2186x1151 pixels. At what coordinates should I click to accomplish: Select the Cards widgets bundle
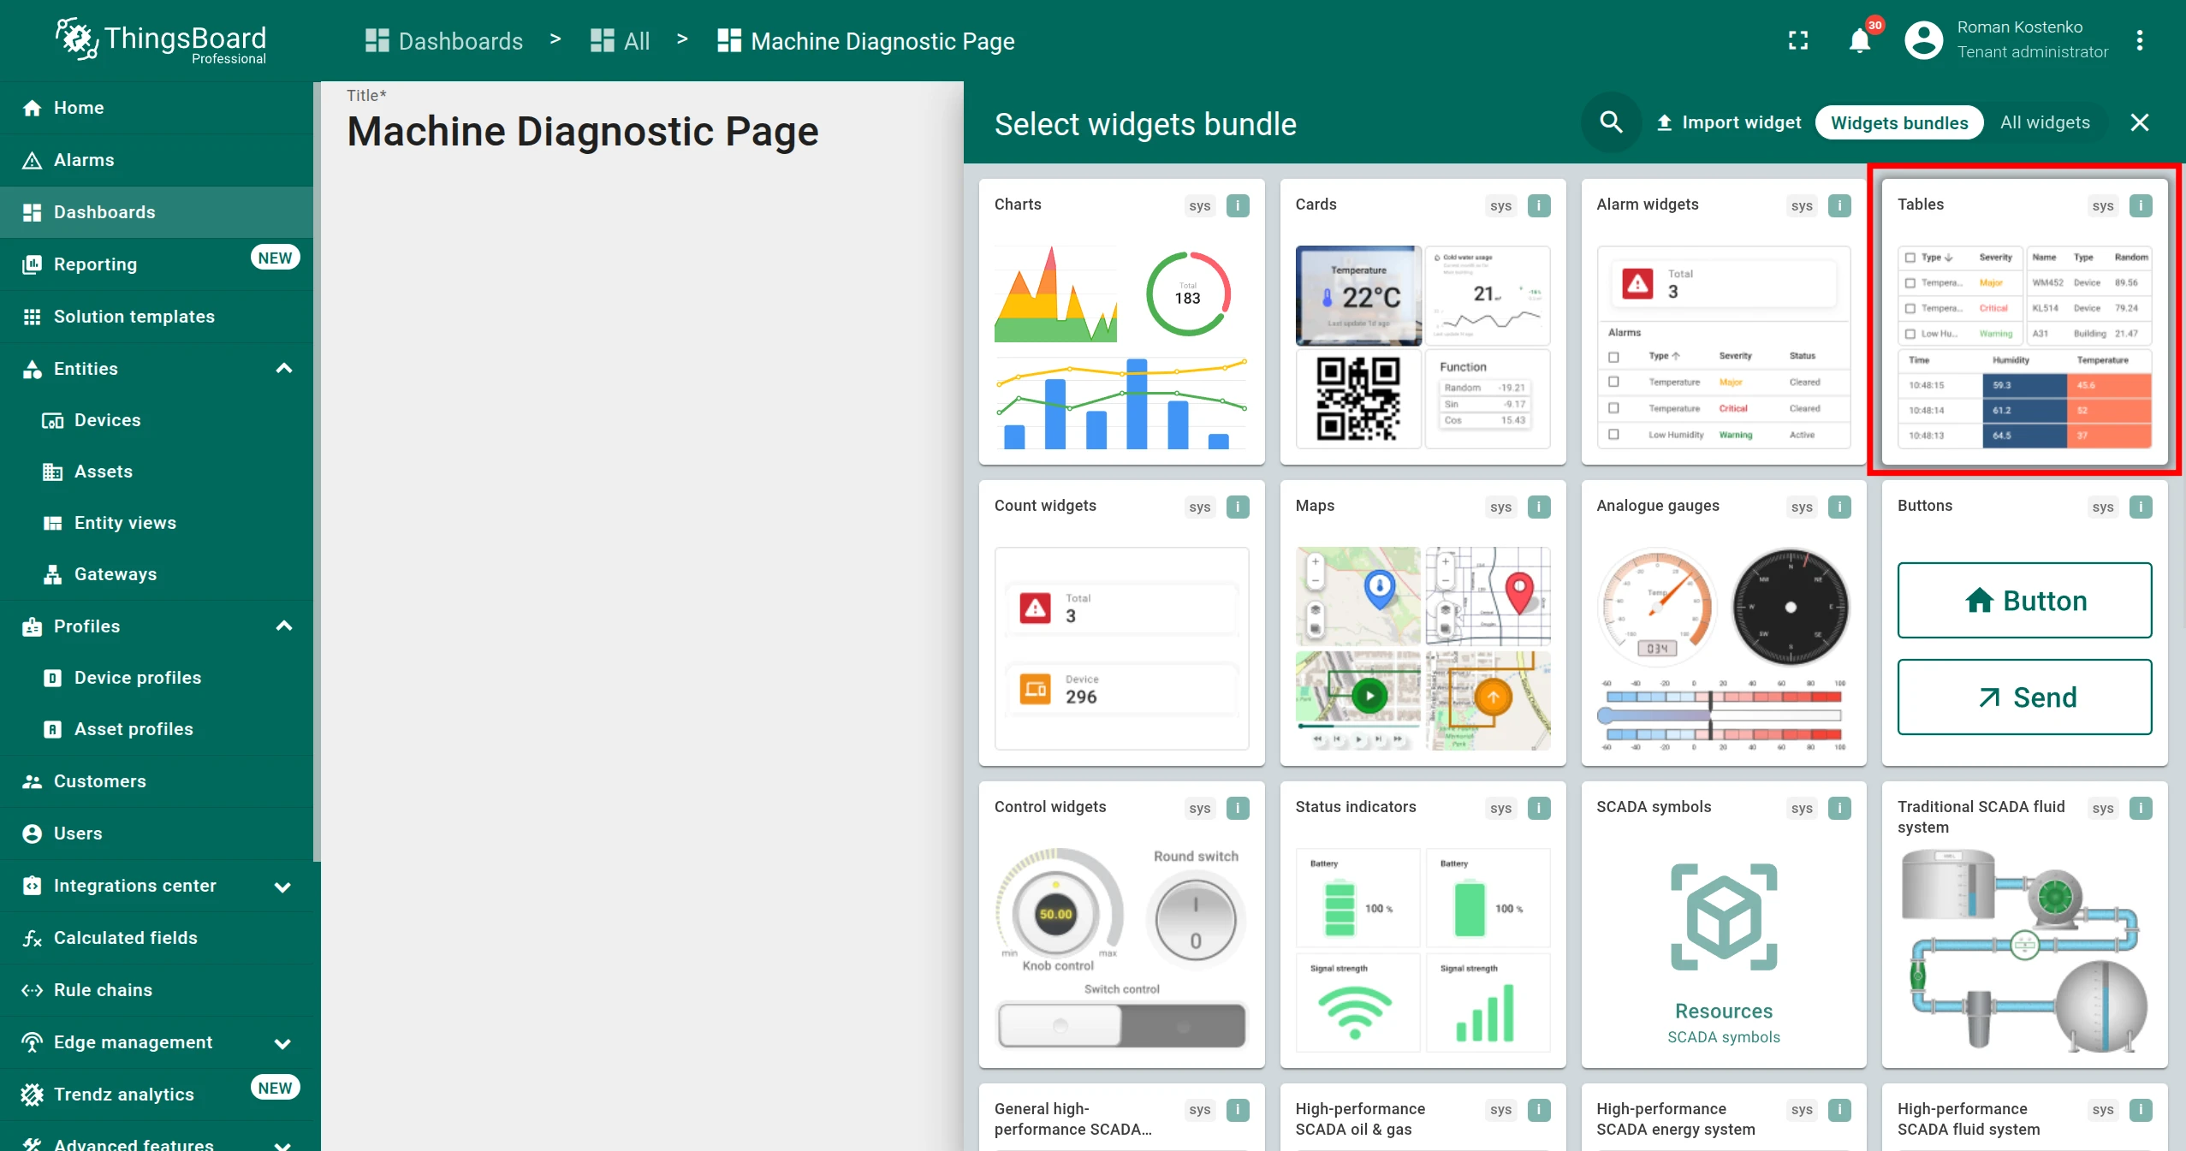(1423, 322)
